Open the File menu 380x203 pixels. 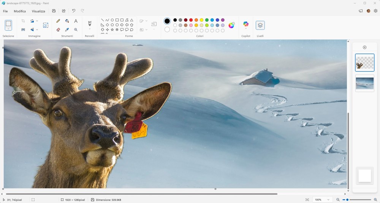[x=5, y=11]
